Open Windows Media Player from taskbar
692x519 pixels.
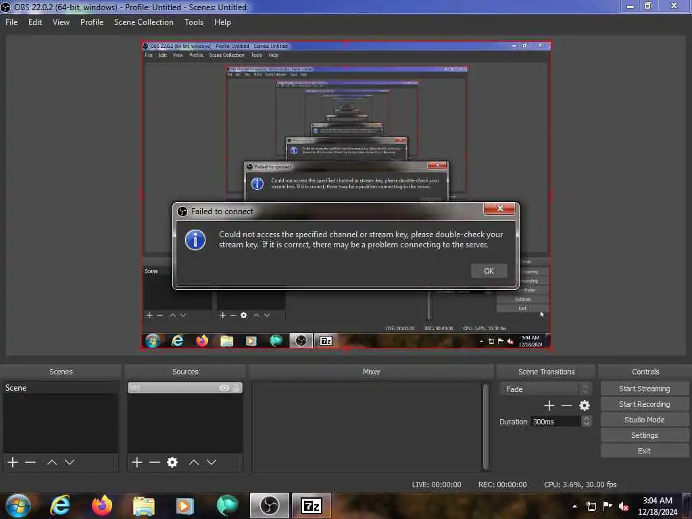(185, 505)
